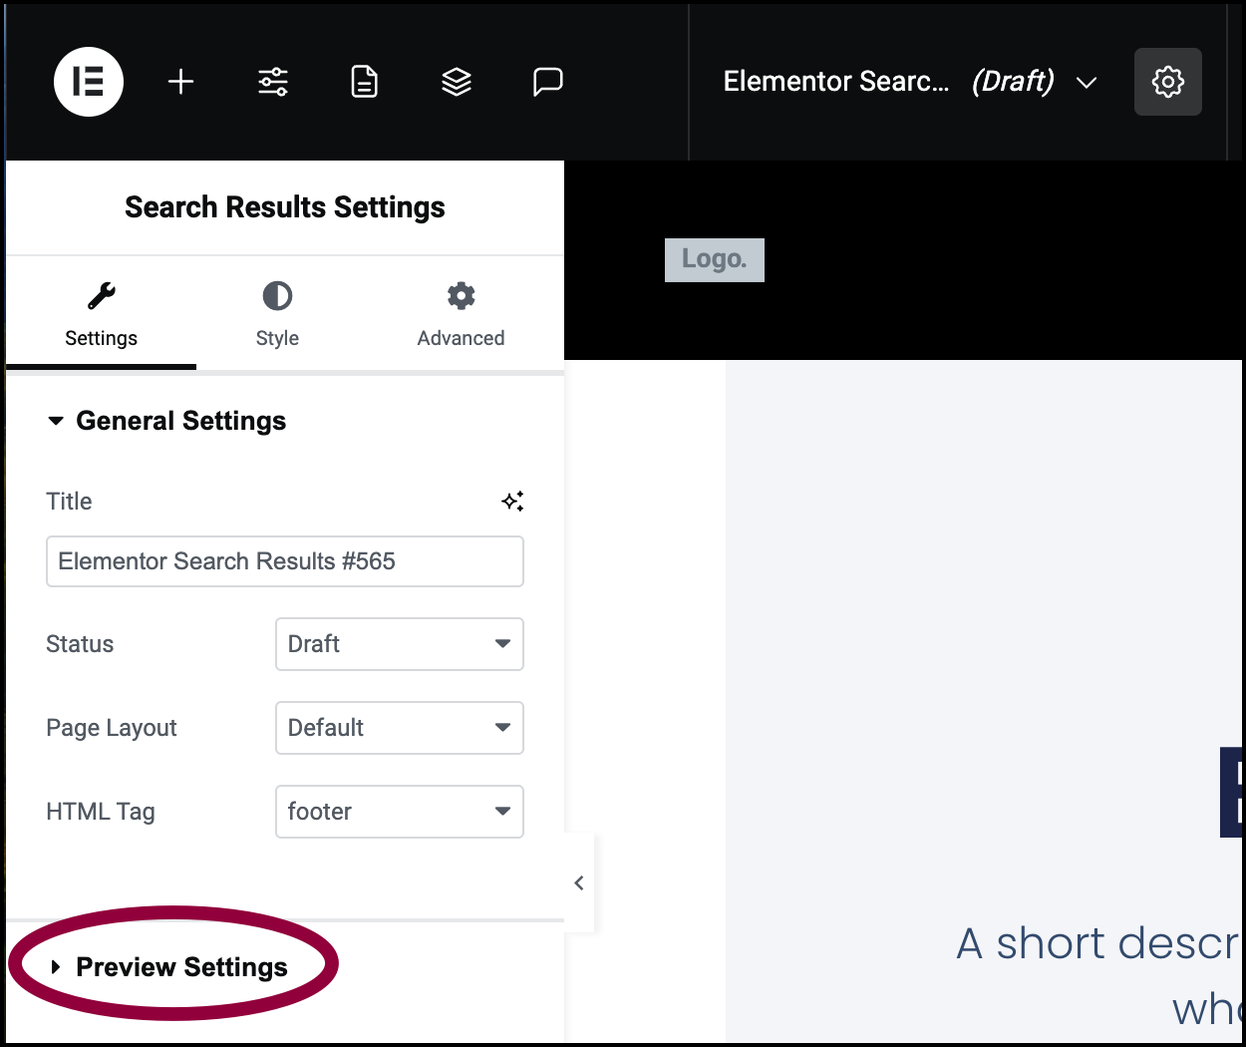Click the Title input field

(285, 561)
